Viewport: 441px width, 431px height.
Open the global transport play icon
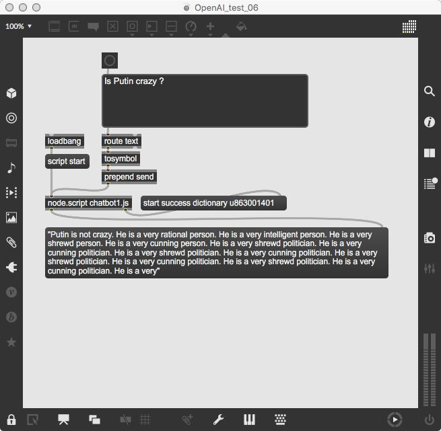[395, 420]
